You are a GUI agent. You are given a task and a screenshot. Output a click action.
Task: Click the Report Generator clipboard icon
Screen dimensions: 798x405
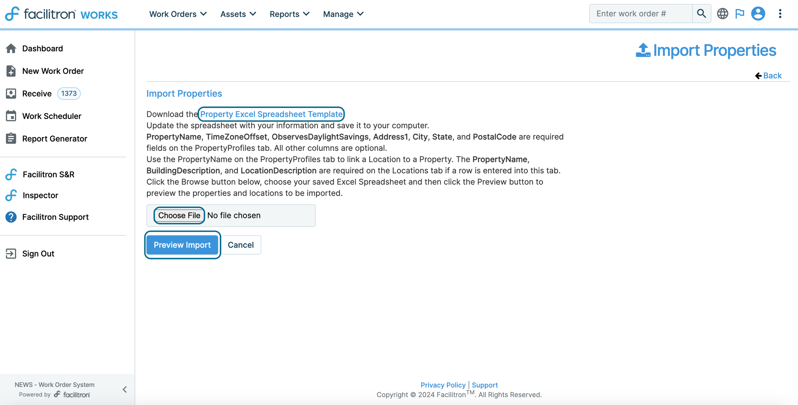click(x=11, y=139)
